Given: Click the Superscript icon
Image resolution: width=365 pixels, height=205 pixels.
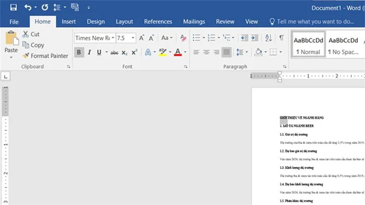Looking at the screenshot, I should coord(134,52).
